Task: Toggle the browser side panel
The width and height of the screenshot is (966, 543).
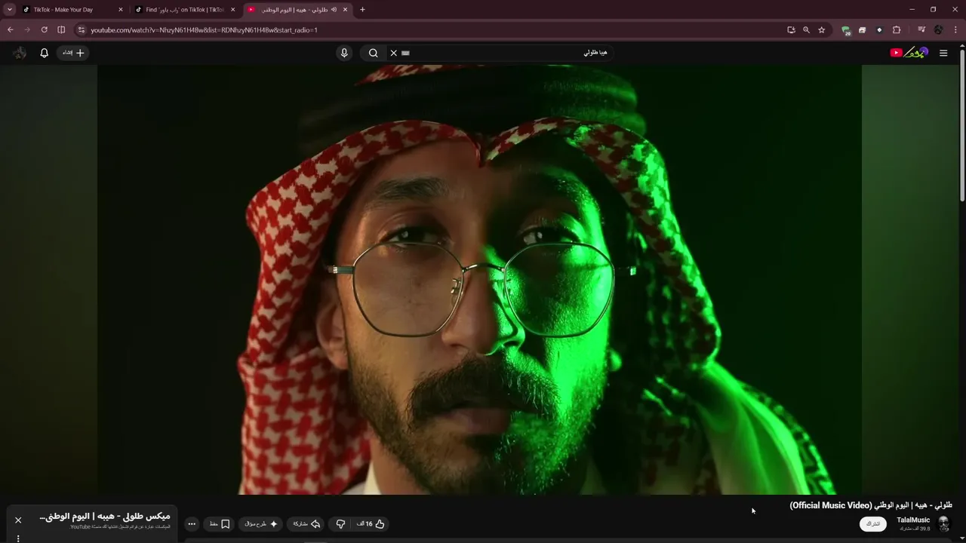Action: tap(61, 30)
